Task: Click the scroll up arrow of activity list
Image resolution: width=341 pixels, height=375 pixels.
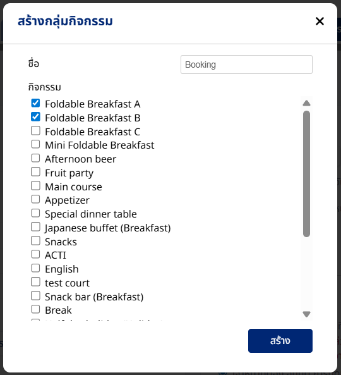Action: [x=306, y=103]
